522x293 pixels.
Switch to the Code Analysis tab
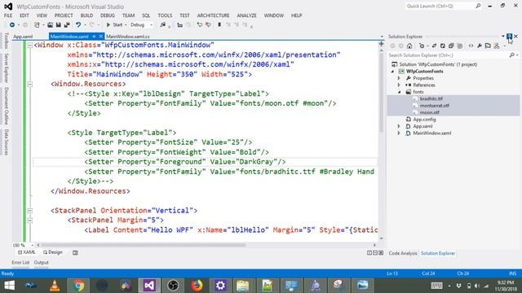[402, 253]
